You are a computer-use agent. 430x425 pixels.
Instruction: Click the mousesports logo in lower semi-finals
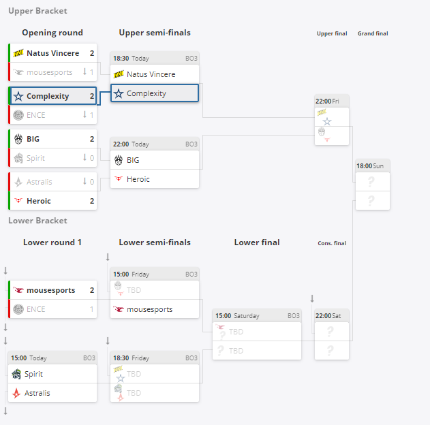tap(119, 309)
